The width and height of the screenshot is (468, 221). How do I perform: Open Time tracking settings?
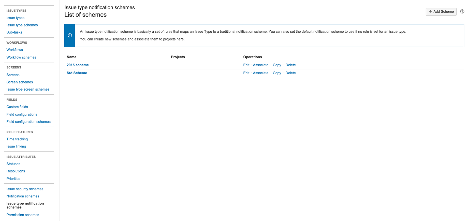pyautogui.click(x=17, y=139)
